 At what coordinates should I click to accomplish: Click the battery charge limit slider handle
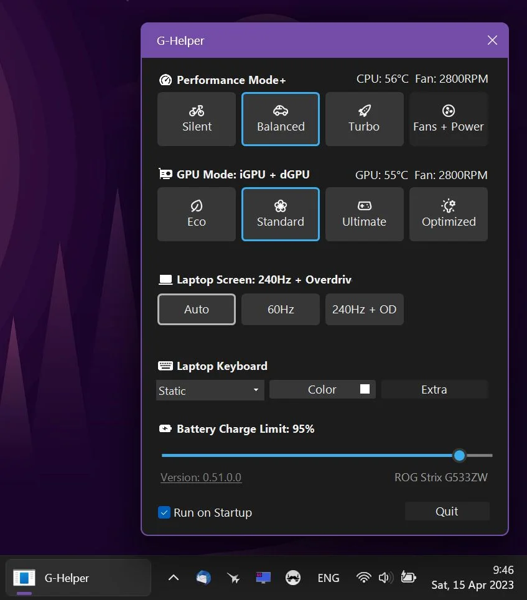pos(459,456)
